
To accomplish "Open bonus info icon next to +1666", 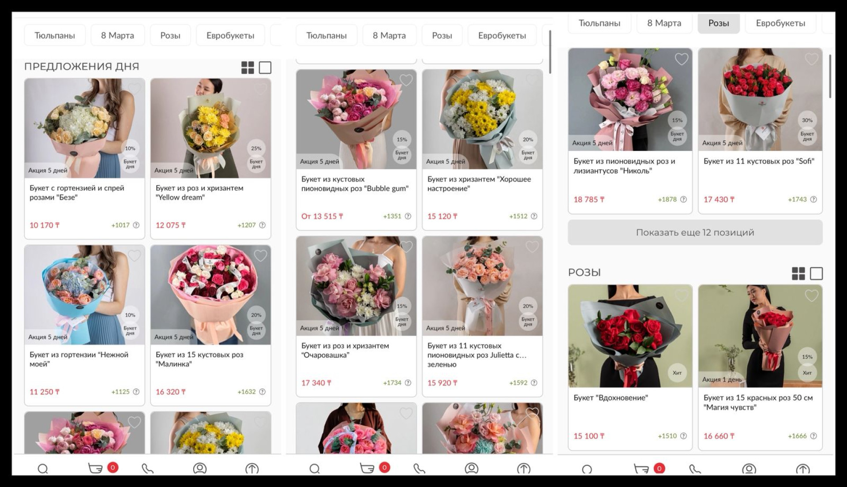I will click(x=813, y=436).
